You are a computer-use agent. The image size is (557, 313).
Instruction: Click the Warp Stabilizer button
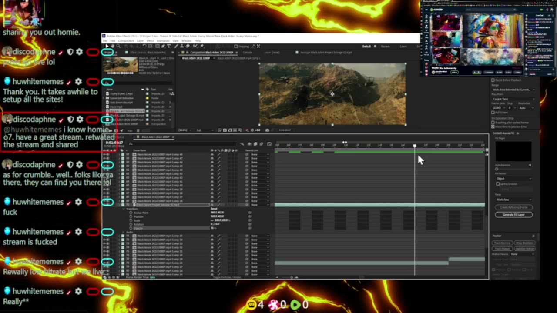[524, 243]
